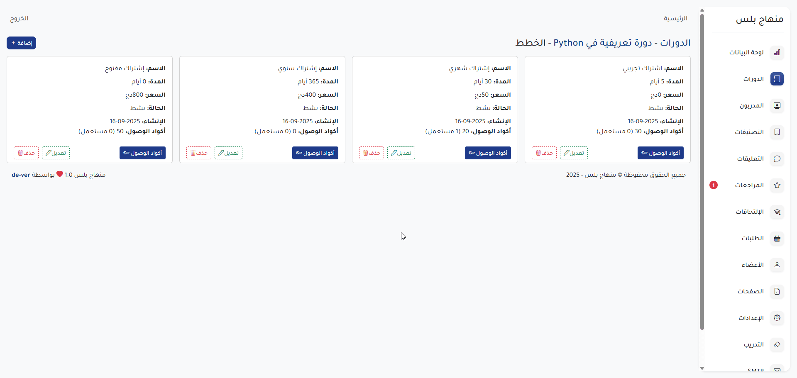This screenshot has width=797, height=378.
Task: Click the settings gear icon
Action: click(777, 318)
